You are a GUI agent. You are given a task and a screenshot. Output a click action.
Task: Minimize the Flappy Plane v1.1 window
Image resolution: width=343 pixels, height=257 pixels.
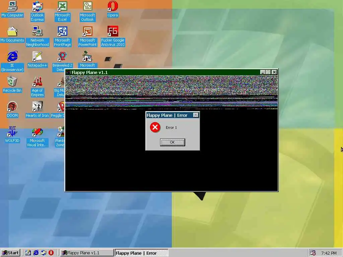point(263,72)
